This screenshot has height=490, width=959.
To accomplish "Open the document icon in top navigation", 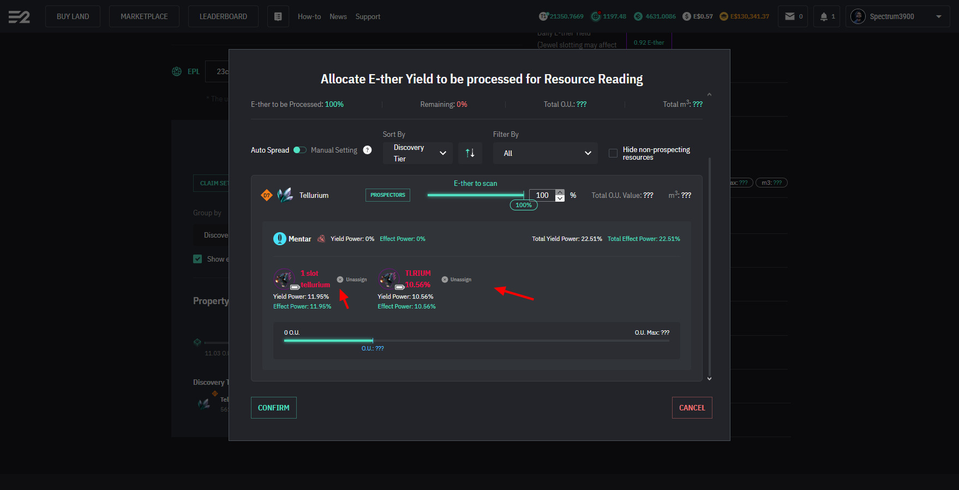I will 278,17.
